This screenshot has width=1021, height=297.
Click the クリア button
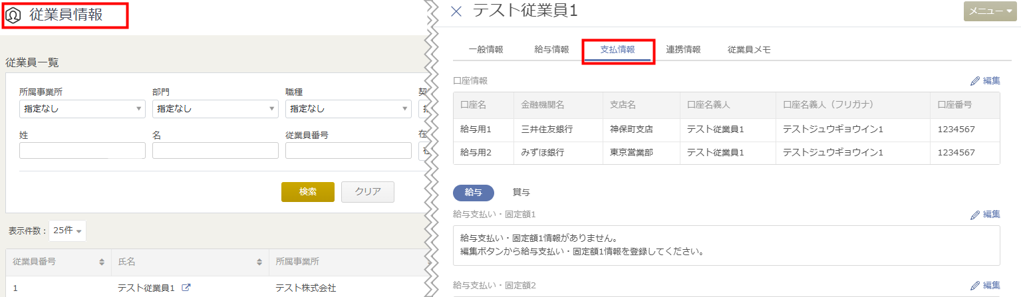(367, 191)
